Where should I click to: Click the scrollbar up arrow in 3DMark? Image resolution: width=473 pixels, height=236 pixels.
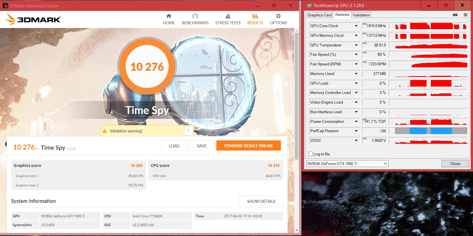[296, 31]
